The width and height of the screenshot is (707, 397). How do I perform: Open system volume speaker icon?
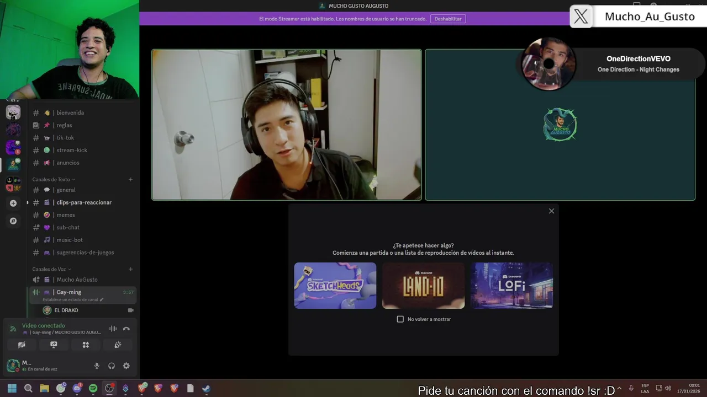click(668, 388)
